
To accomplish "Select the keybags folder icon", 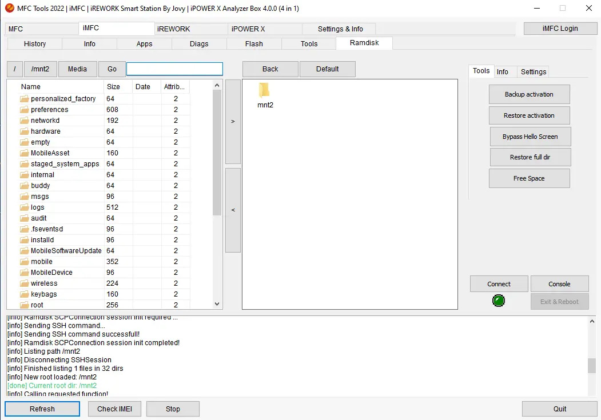I will click(25, 294).
